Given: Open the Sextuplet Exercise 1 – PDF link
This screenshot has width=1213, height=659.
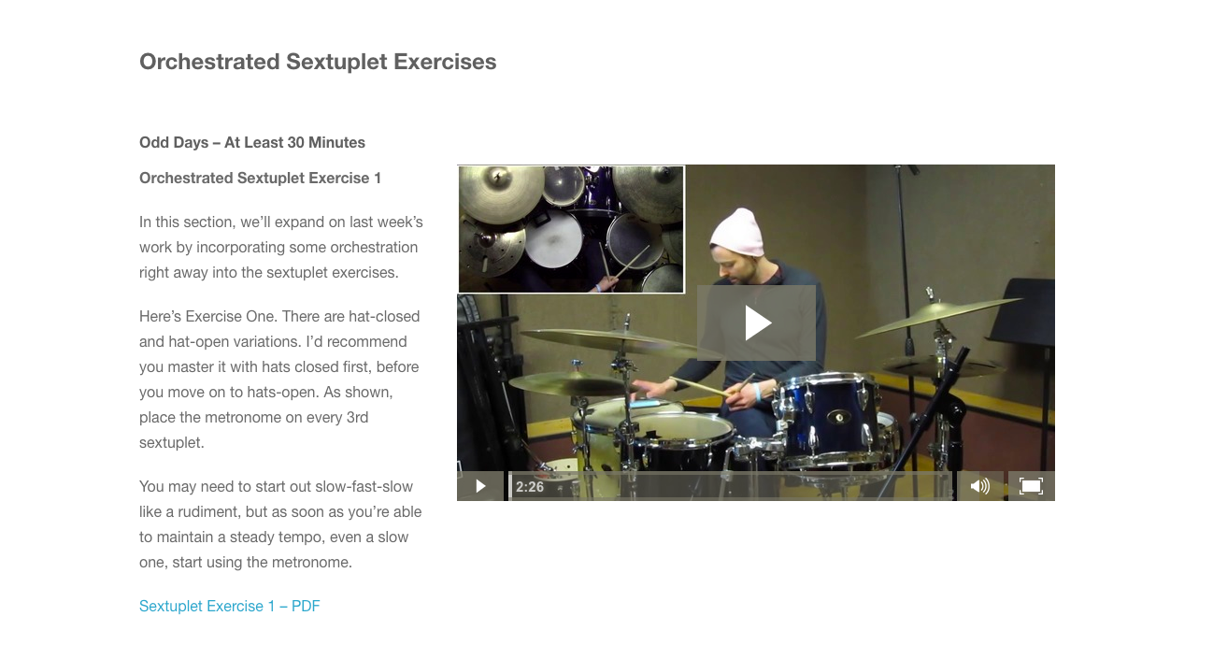Looking at the screenshot, I should tap(230, 606).
